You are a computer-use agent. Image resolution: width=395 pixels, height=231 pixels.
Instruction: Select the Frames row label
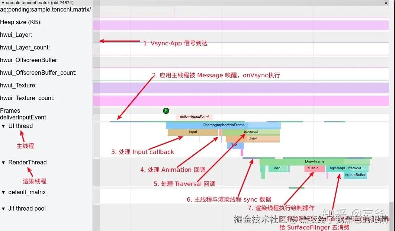click(10, 110)
